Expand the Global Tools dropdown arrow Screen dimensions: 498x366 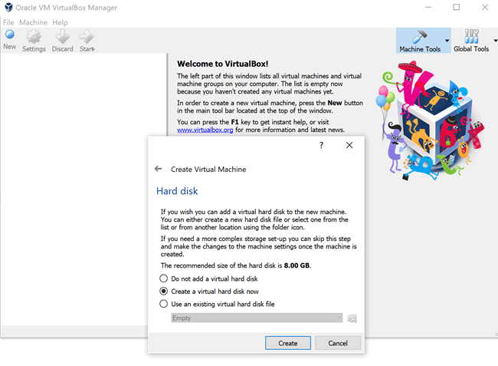coord(495,41)
